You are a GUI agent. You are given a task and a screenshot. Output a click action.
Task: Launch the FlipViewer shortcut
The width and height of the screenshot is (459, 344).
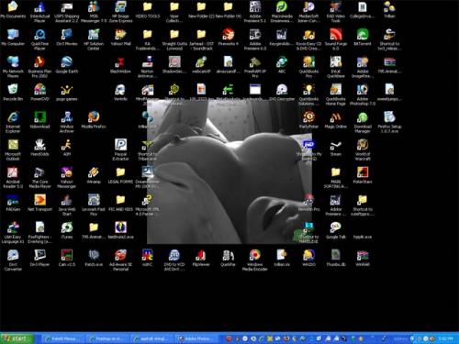(201, 258)
